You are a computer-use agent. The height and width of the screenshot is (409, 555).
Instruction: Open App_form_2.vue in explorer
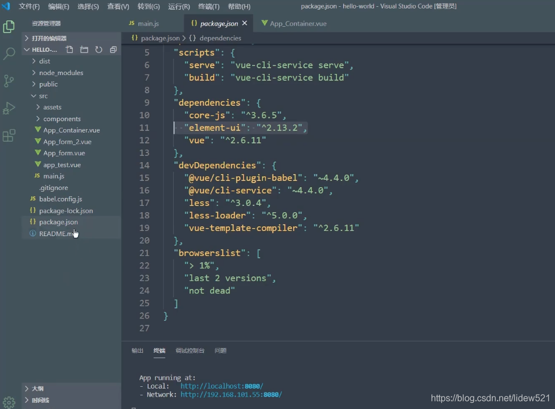coord(67,142)
